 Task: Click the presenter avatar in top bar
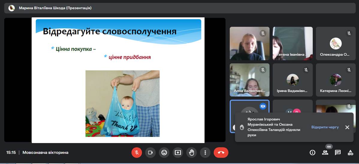[12, 8]
